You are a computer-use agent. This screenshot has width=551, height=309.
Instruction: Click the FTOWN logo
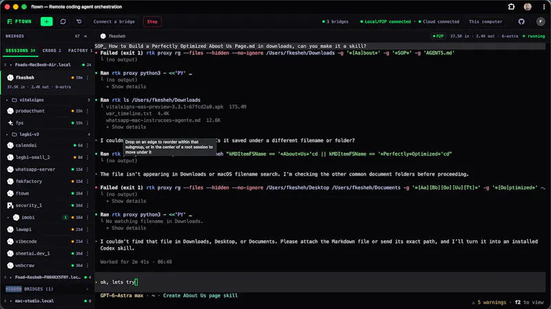pyautogui.click(x=19, y=21)
